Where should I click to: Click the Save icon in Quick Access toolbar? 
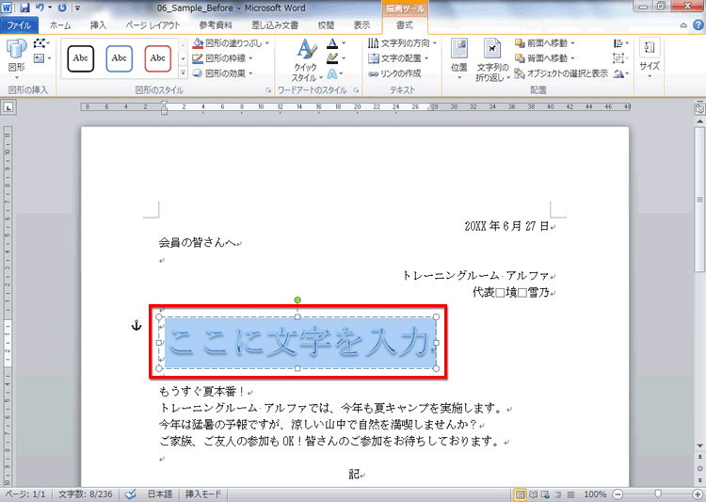pyautogui.click(x=24, y=8)
